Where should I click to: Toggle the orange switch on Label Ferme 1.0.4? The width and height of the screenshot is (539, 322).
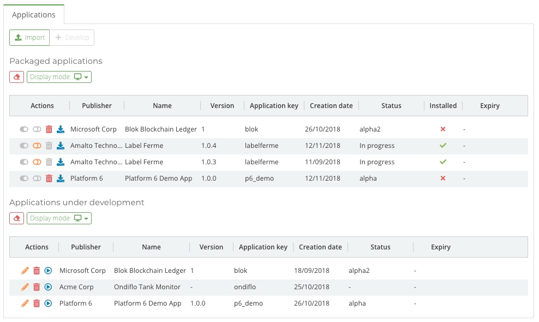[x=36, y=145]
